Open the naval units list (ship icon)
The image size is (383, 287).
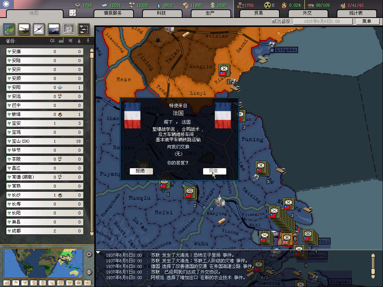click(54, 29)
